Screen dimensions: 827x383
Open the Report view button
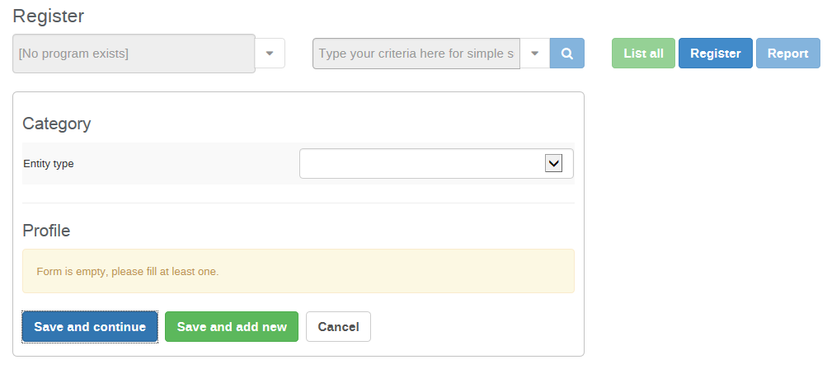click(787, 54)
